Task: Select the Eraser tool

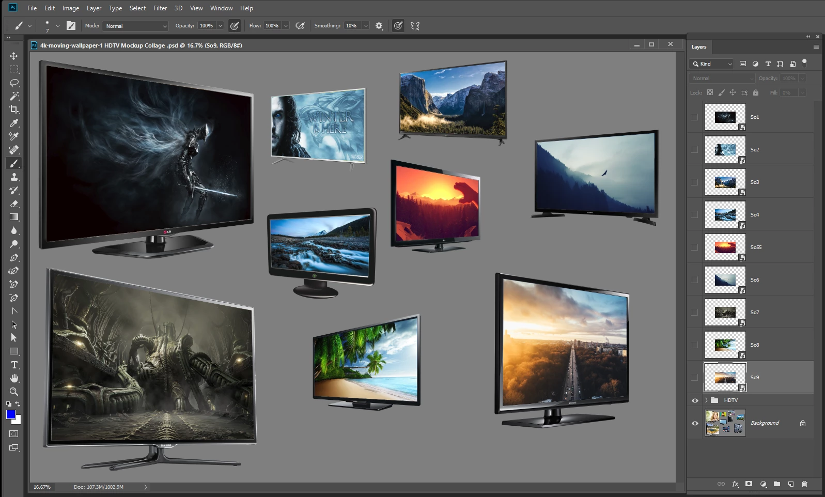Action: [x=14, y=204]
